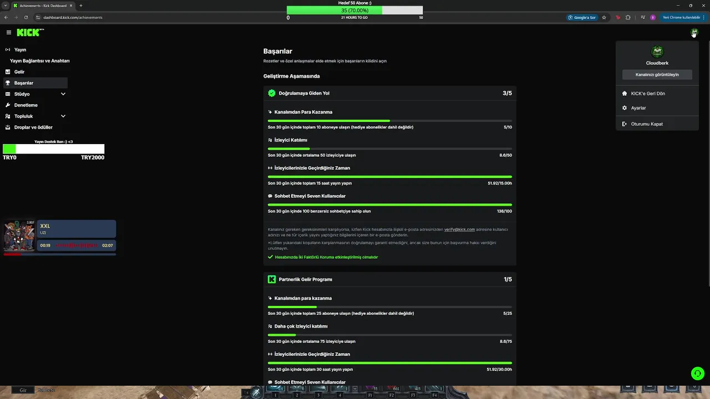Click the Cloudberk avatar in the dropdown panel
This screenshot has width=710, height=399.
(657, 52)
